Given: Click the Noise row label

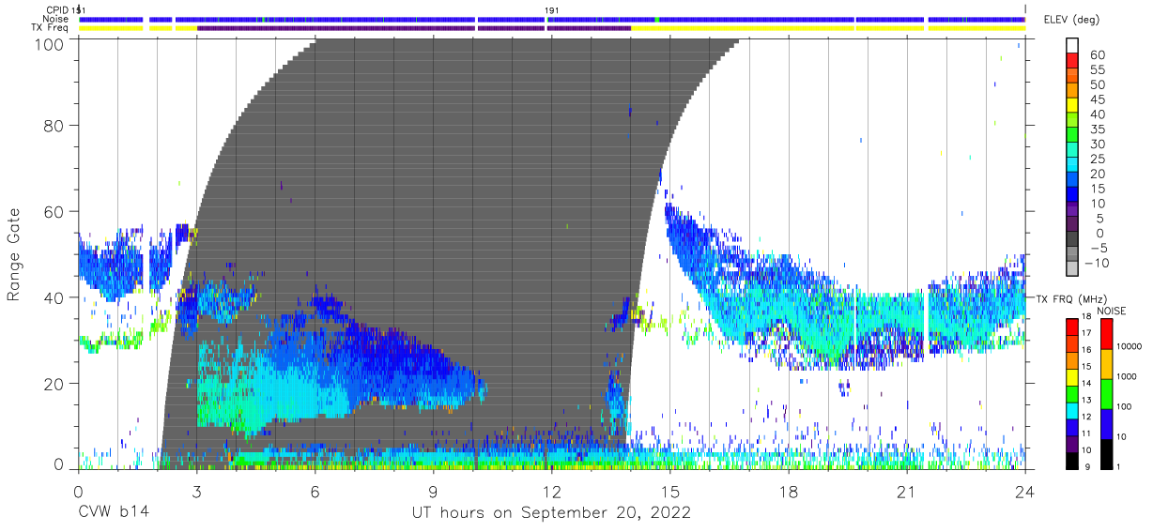Looking at the screenshot, I should (x=57, y=19).
